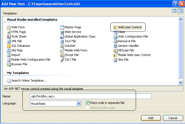This screenshot has height=124, width=185.
Task: Select the Master Page template icon
Action: coord(62,27)
